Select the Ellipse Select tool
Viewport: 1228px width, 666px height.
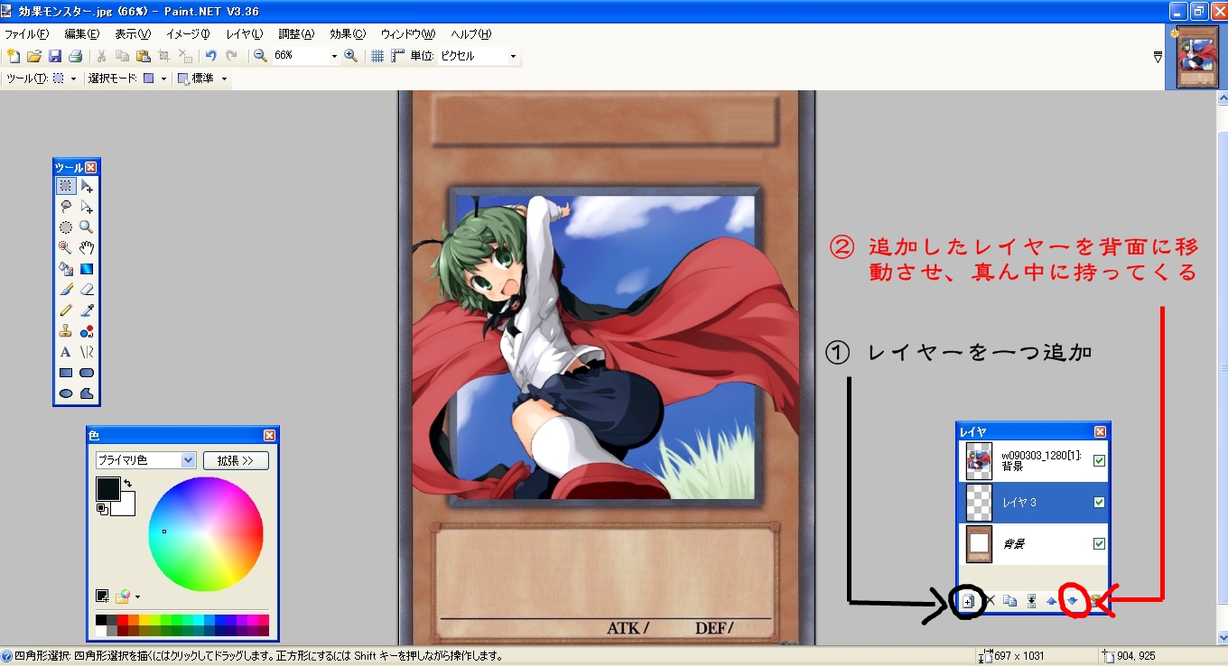click(x=66, y=227)
